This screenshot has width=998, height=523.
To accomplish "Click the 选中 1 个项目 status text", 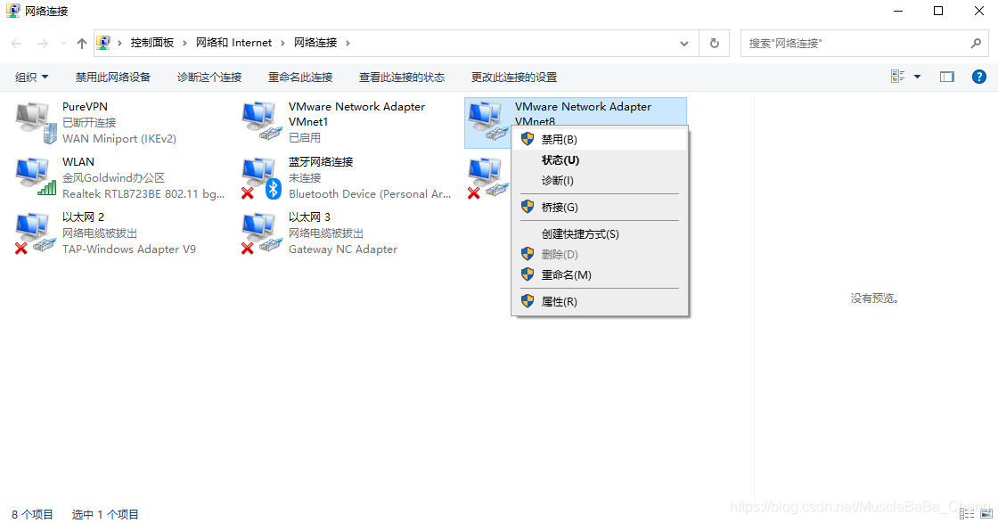I will click(x=105, y=514).
